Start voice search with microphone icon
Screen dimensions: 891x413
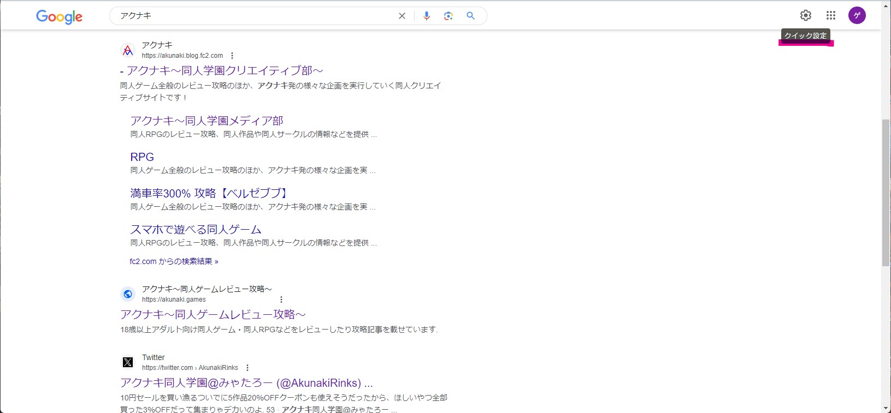[x=427, y=16]
